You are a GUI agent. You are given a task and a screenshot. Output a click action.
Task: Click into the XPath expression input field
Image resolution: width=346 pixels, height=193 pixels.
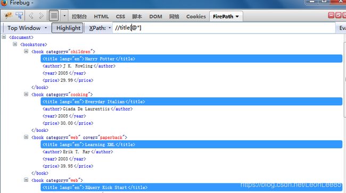(224, 28)
